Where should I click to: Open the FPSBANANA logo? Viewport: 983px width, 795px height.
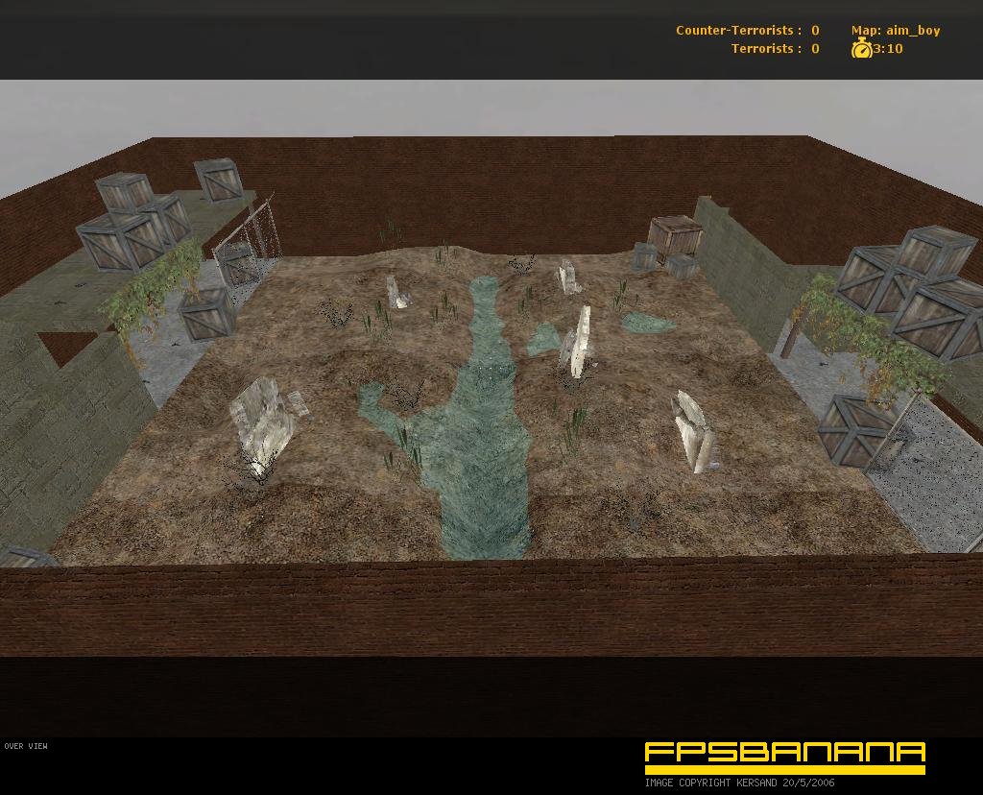(x=783, y=752)
